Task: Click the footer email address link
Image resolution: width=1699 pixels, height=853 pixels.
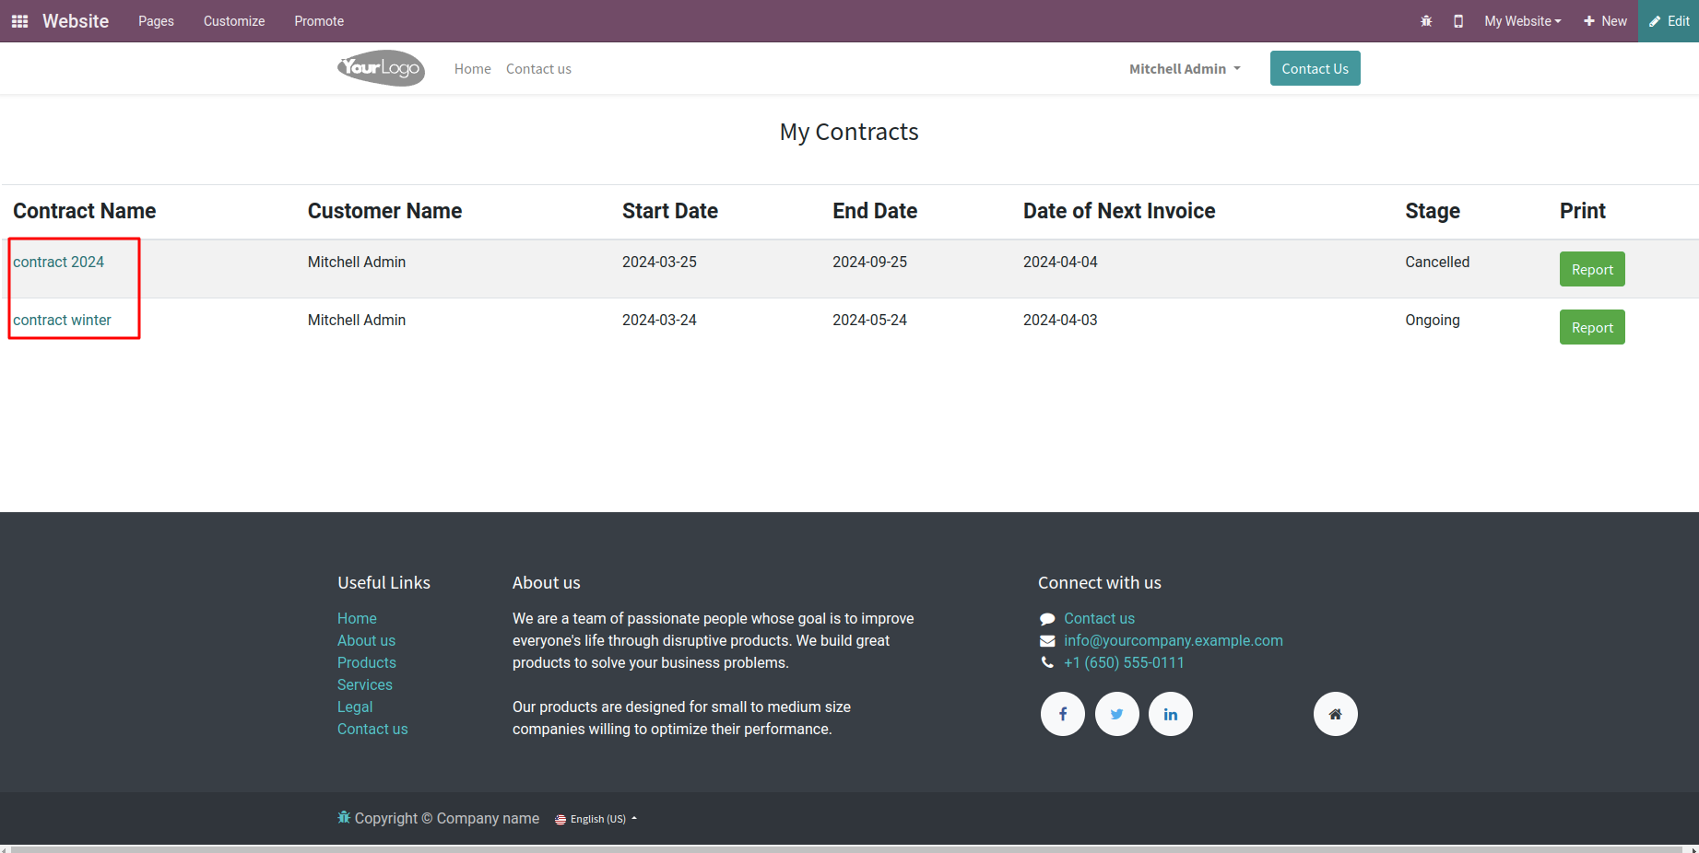Action: (1173, 640)
